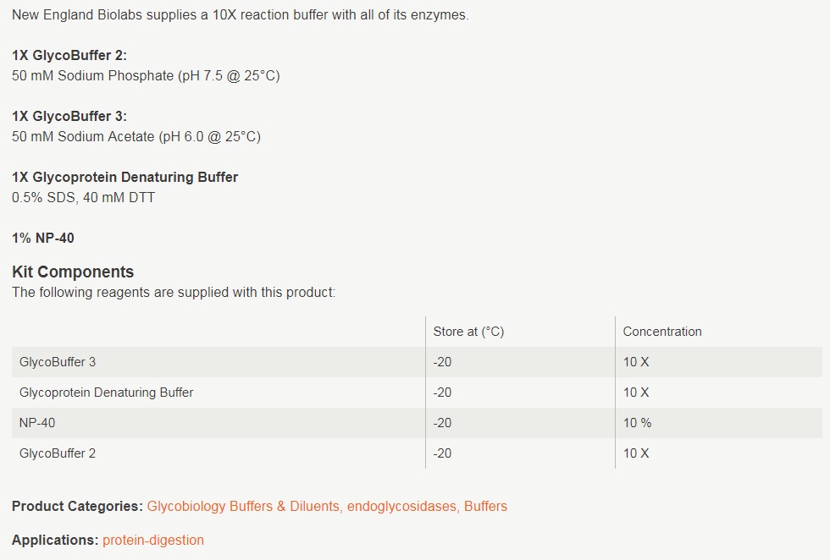
Task: Select the 50 mM Sodium Acetate line
Action: click(x=136, y=136)
